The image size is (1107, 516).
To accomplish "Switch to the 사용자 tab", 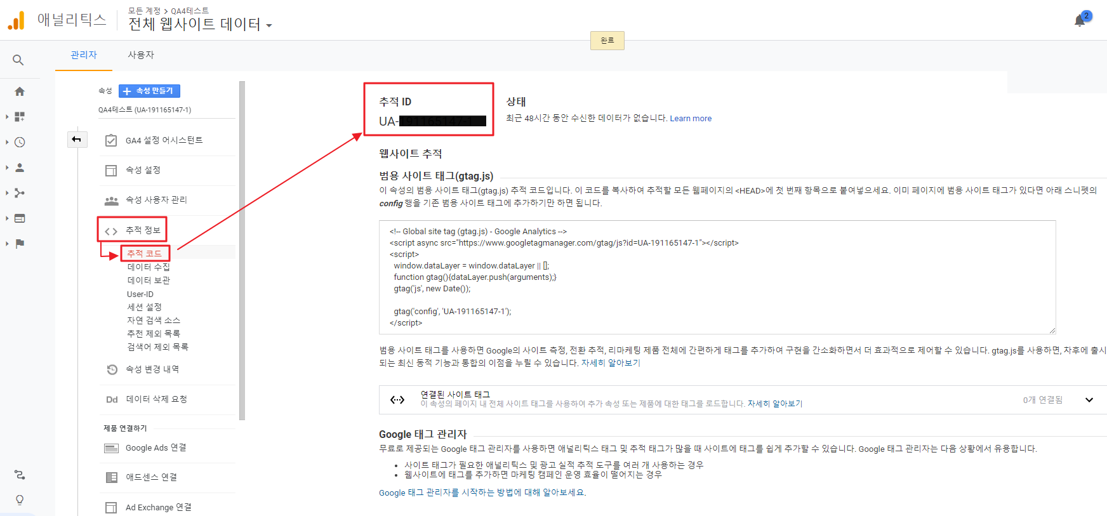I will 141,55.
